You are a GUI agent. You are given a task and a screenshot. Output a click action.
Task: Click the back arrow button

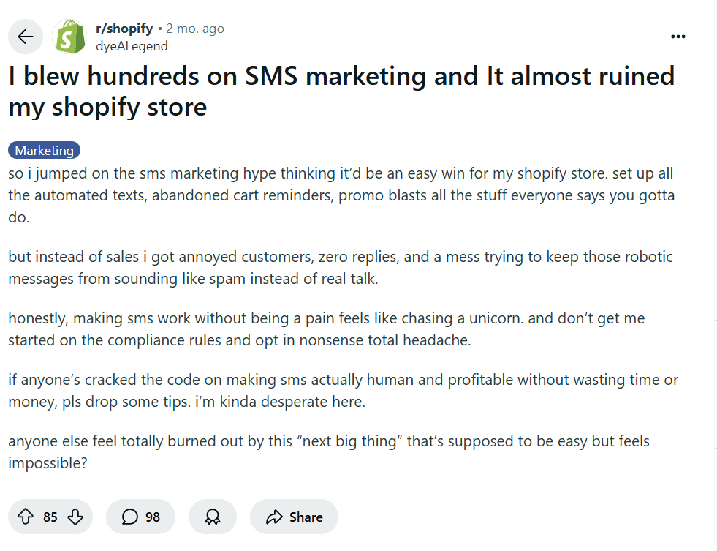(26, 37)
